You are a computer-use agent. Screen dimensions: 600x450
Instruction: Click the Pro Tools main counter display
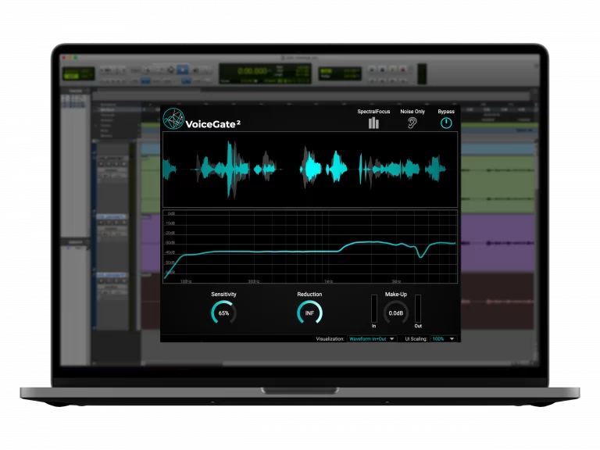265,73
